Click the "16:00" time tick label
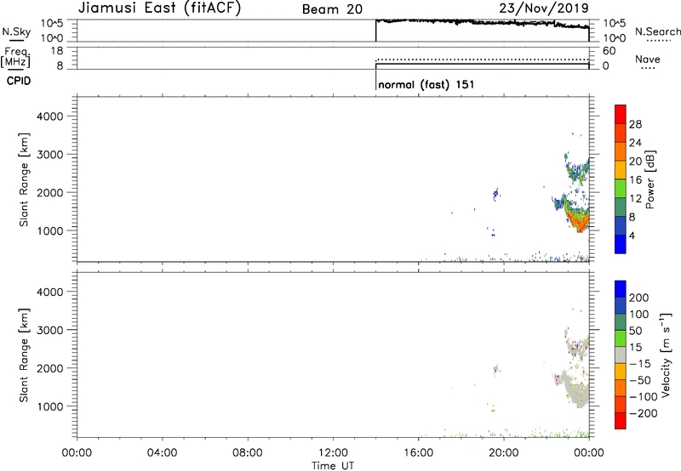 click(x=418, y=453)
